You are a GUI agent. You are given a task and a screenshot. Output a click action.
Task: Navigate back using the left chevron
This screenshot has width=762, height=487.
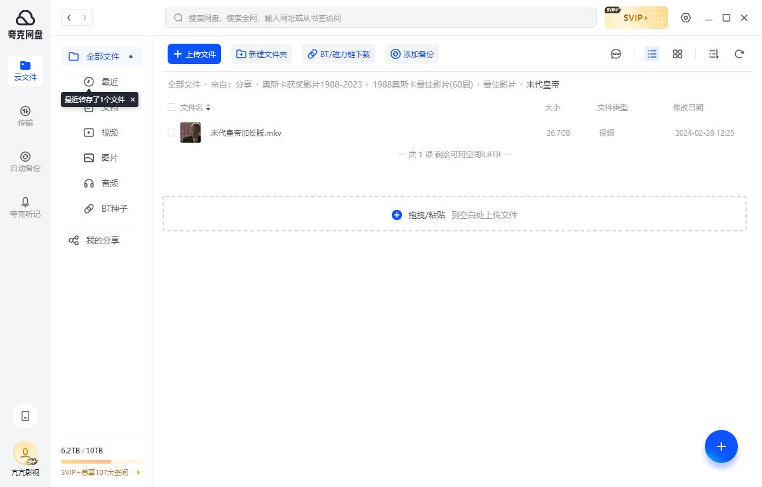pyautogui.click(x=69, y=18)
